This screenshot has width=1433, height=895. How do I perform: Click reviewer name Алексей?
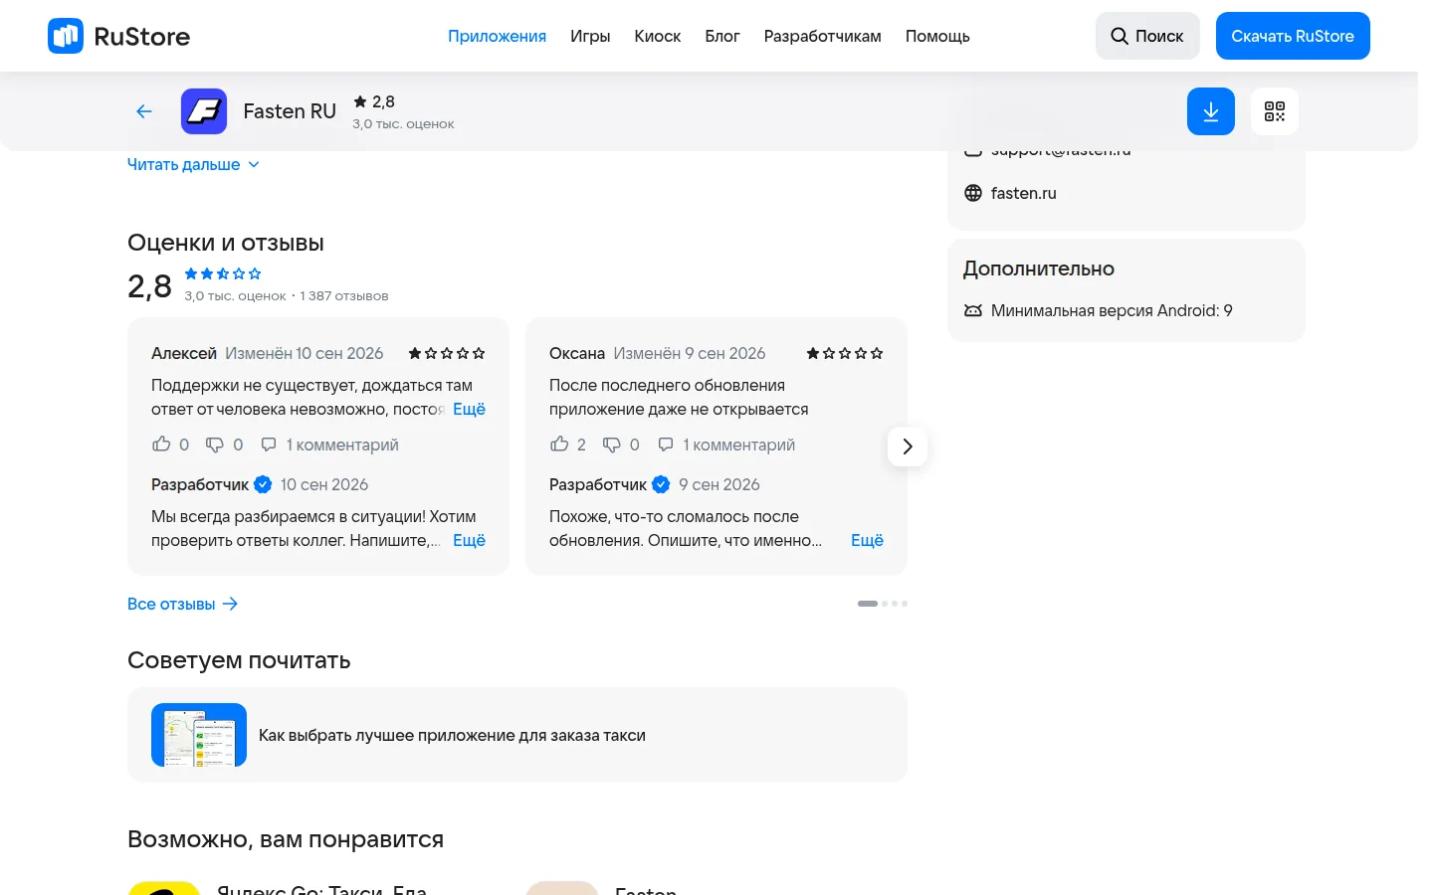point(184,353)
